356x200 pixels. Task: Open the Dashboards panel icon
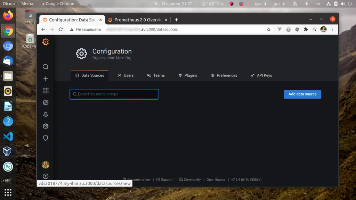(x=46, y=90)
